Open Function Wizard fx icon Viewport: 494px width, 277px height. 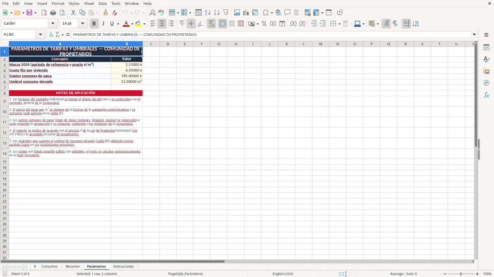[x=51, y=34]
